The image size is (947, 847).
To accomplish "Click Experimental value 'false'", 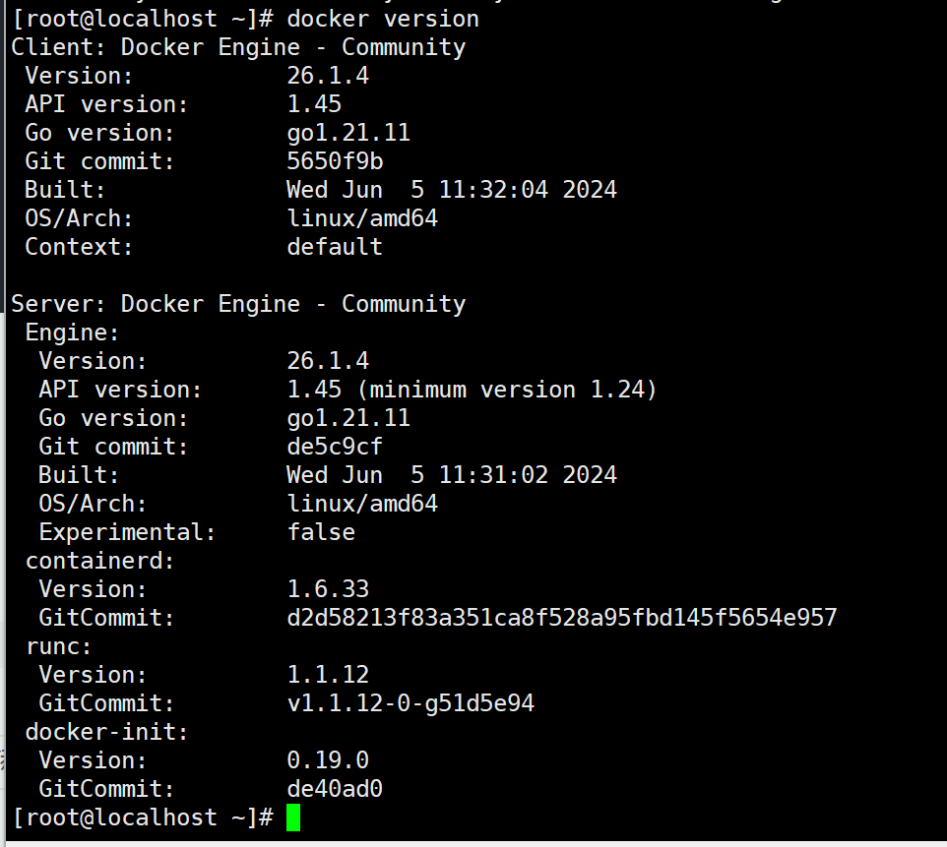I will (321, 532).
